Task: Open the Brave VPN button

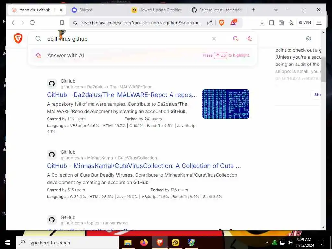Action: click(305, 23)
